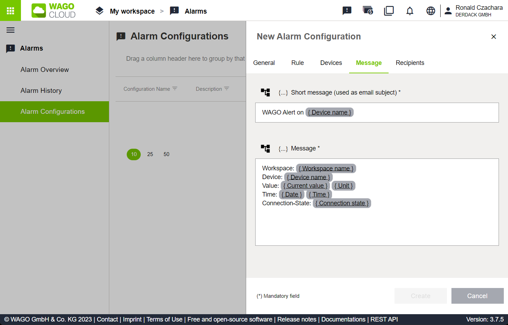Click the WAGO Cloud logo
Image resolution: width=508 pixels, height=325 pixels.
pyautogui.click(x=53, y=10)
